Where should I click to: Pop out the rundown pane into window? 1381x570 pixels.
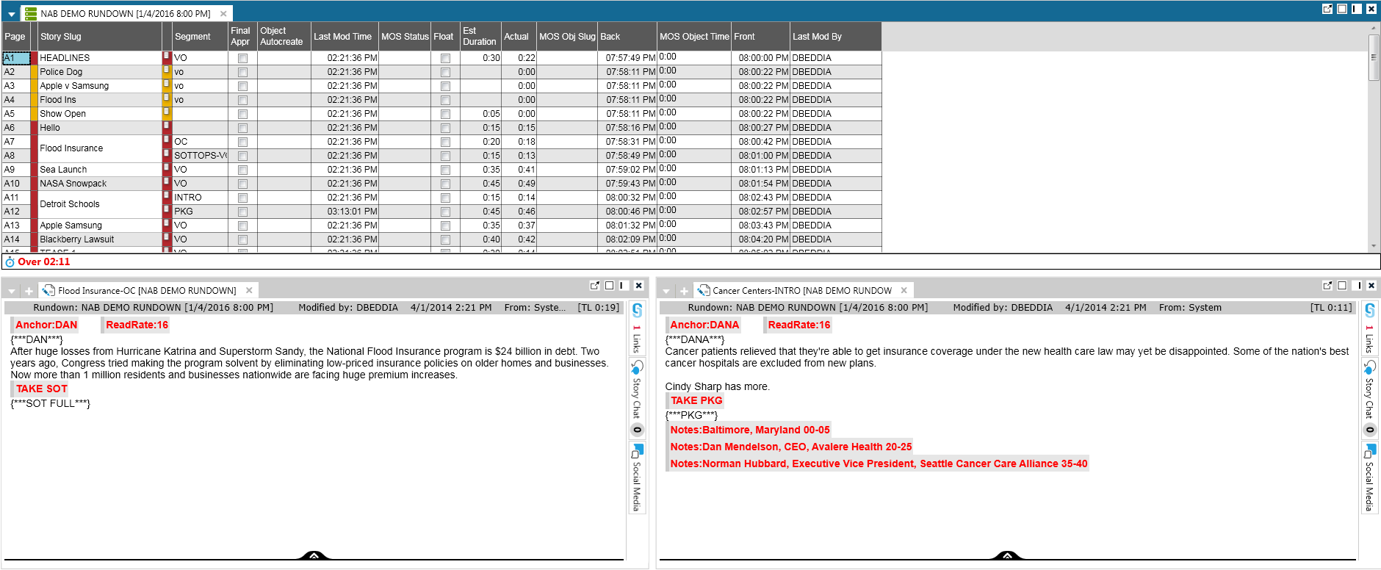pos(1327,9)
